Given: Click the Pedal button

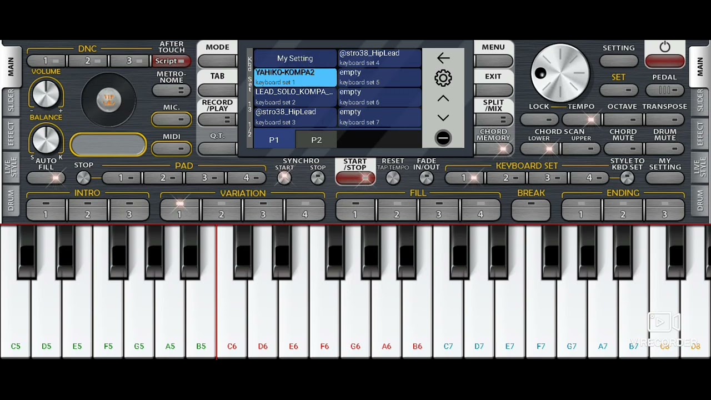Looking at the screenshot, I should [665, 90].
